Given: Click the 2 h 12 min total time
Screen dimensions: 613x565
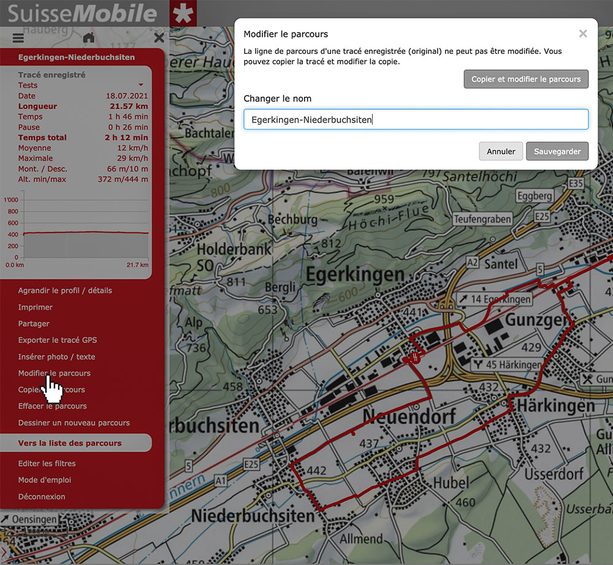Looking at the screenshot, I should tap(126, 137).
